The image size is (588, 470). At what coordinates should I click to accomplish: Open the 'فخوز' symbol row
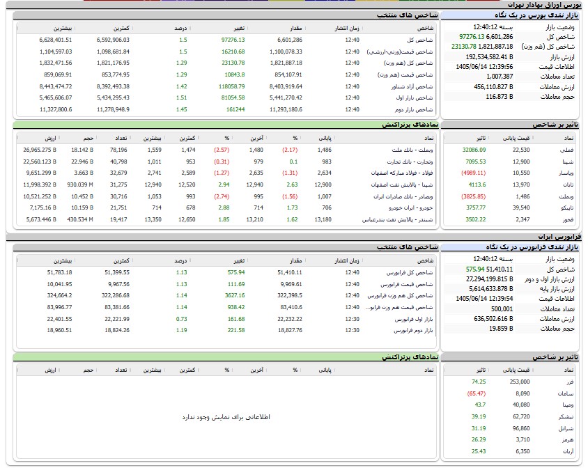pyautogui.click(x=568, y=219)
